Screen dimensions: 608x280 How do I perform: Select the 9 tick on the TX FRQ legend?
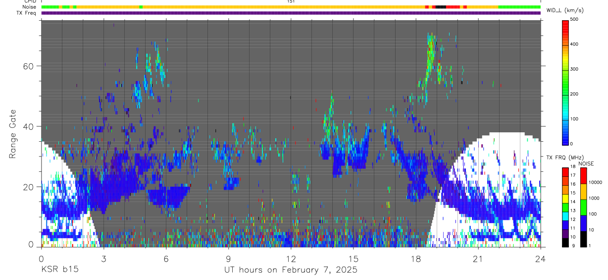pos(572,245)
